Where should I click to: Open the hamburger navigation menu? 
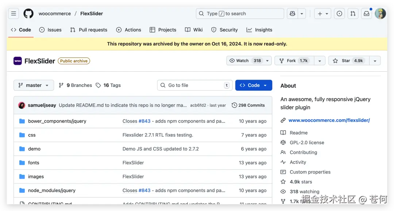click(x=13, y=14)
